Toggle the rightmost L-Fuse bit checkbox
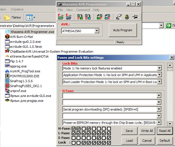Viewport: 175px width, 147px height. [109, 133]
